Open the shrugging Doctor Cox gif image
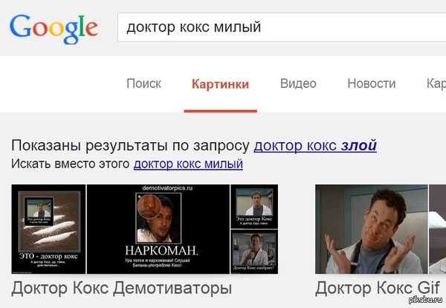 pos(372,229)
